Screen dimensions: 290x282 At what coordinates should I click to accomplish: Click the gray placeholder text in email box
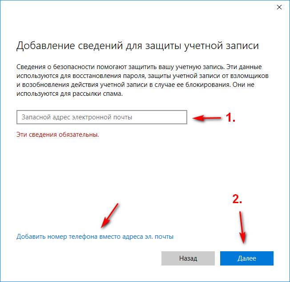point(77,117)
